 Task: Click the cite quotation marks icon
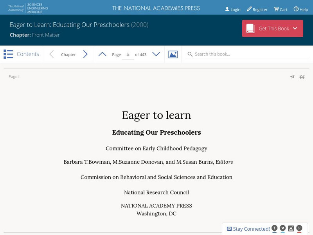(x=302, y=77)
